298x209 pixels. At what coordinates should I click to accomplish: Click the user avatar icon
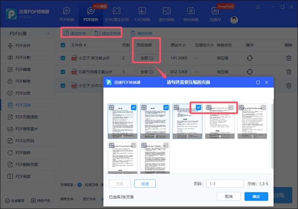pos(234,20)
